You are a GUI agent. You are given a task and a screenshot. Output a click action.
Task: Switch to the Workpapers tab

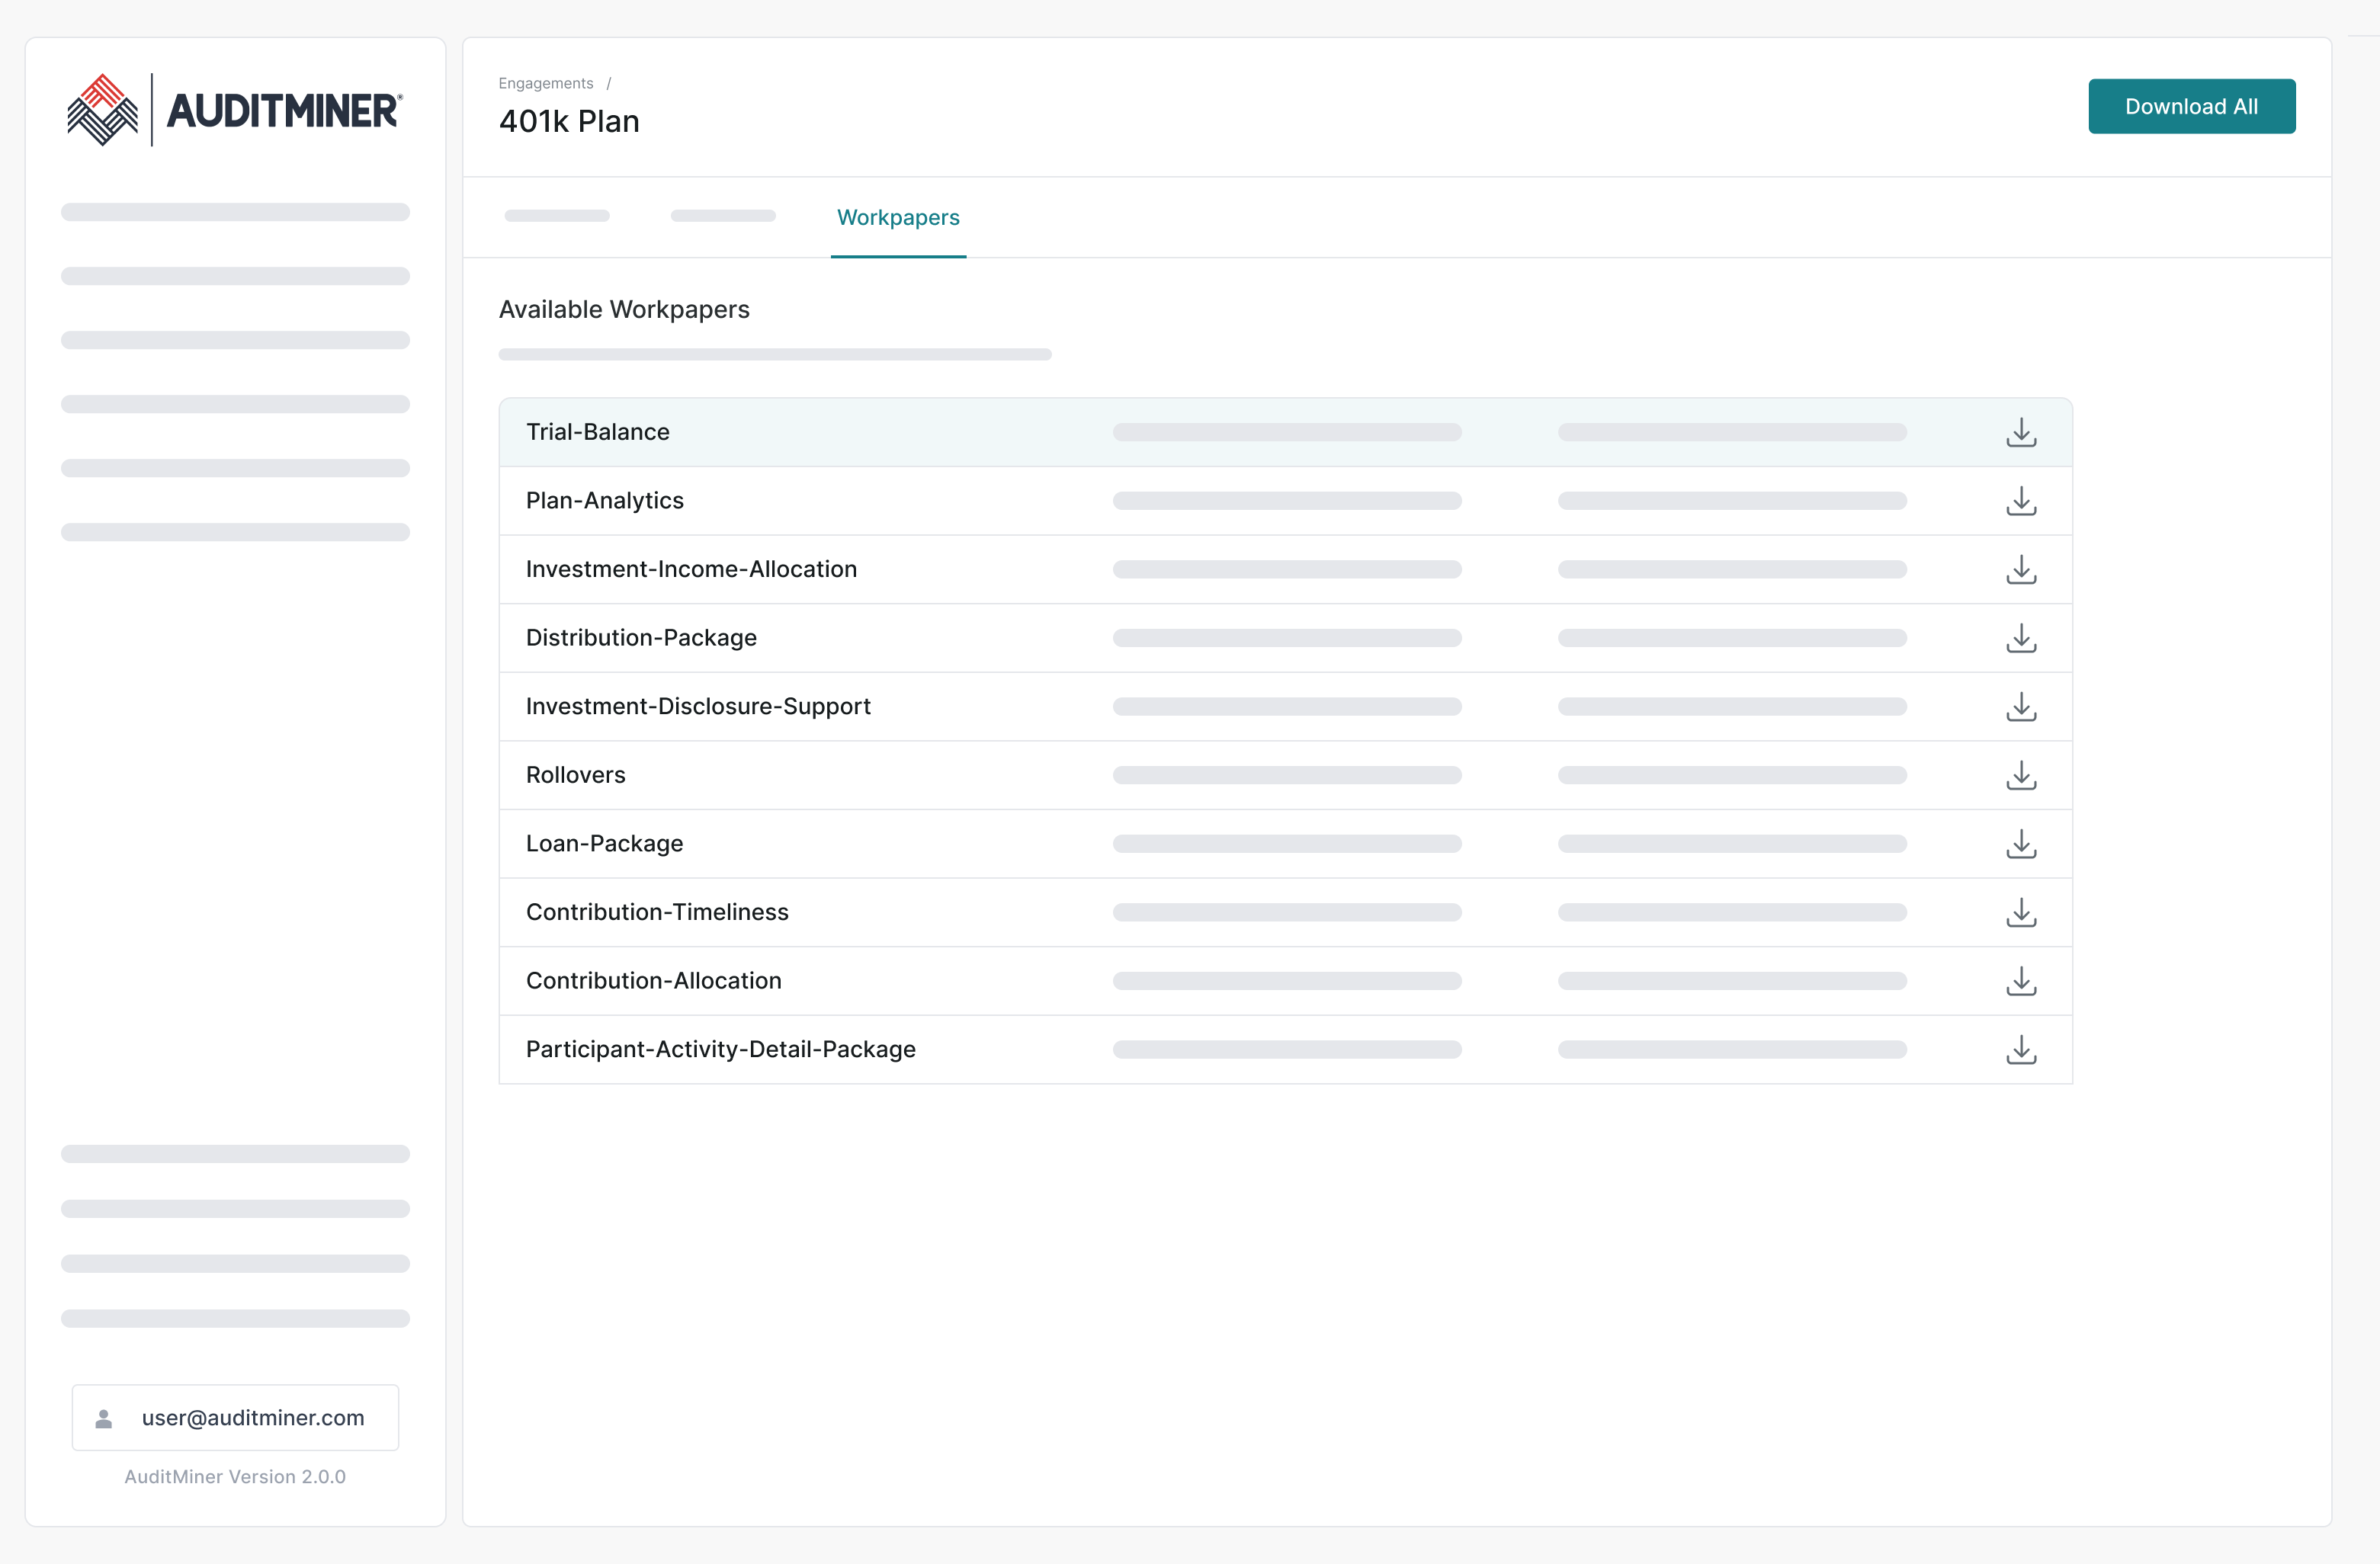click(x=898, y=218)
